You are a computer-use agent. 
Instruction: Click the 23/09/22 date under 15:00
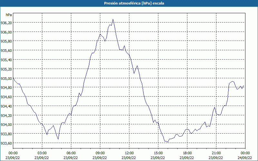coord(158,158)
